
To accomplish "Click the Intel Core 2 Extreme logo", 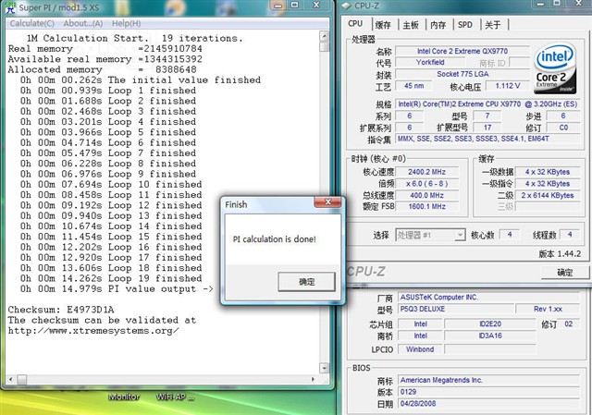I will pos(555,68).
